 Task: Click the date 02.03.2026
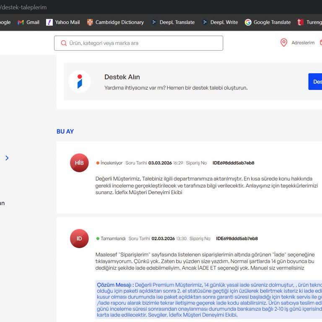(163, 239)
